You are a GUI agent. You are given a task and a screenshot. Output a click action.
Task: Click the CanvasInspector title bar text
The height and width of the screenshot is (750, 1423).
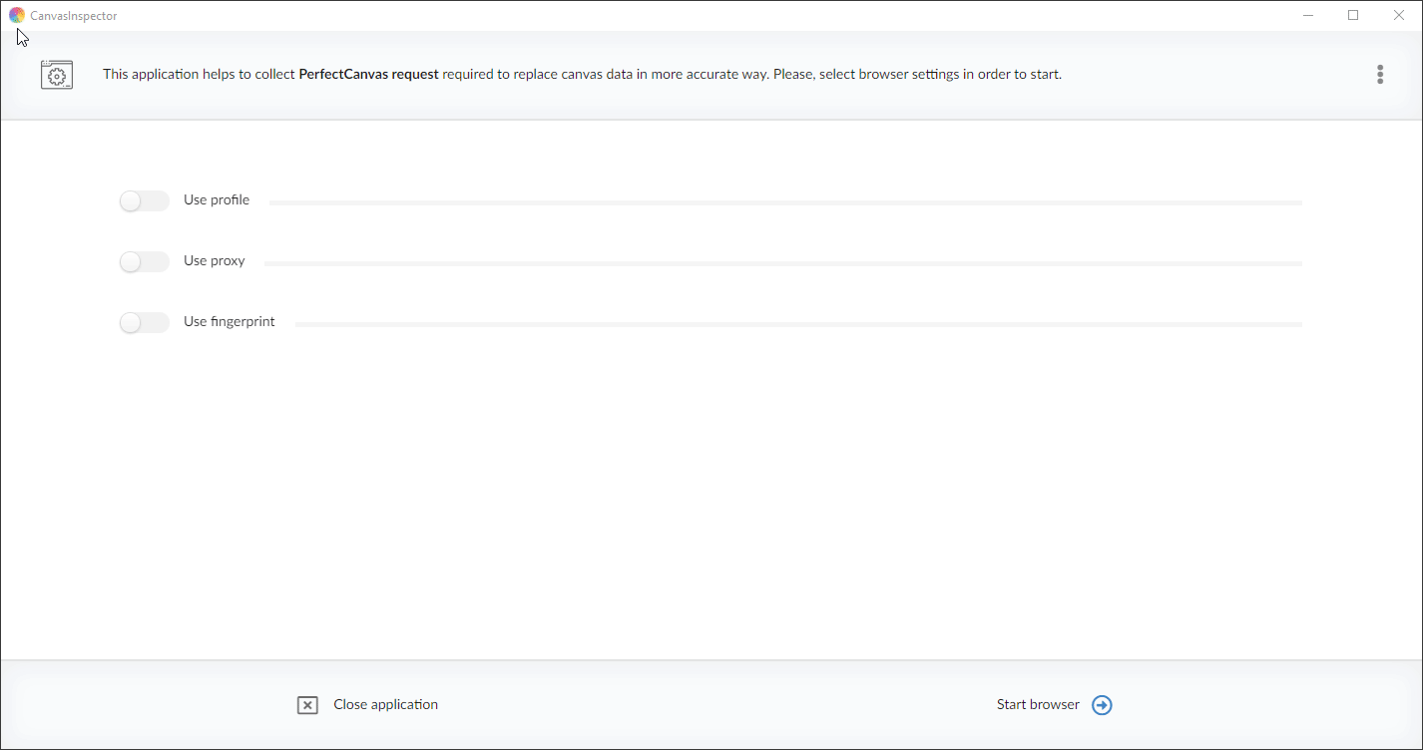[x=74, y=16]
